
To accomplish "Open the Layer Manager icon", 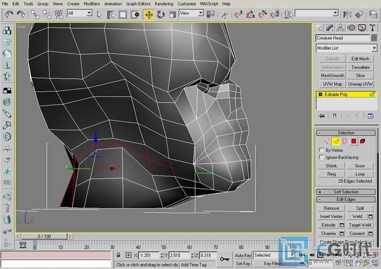I will 373,14.
